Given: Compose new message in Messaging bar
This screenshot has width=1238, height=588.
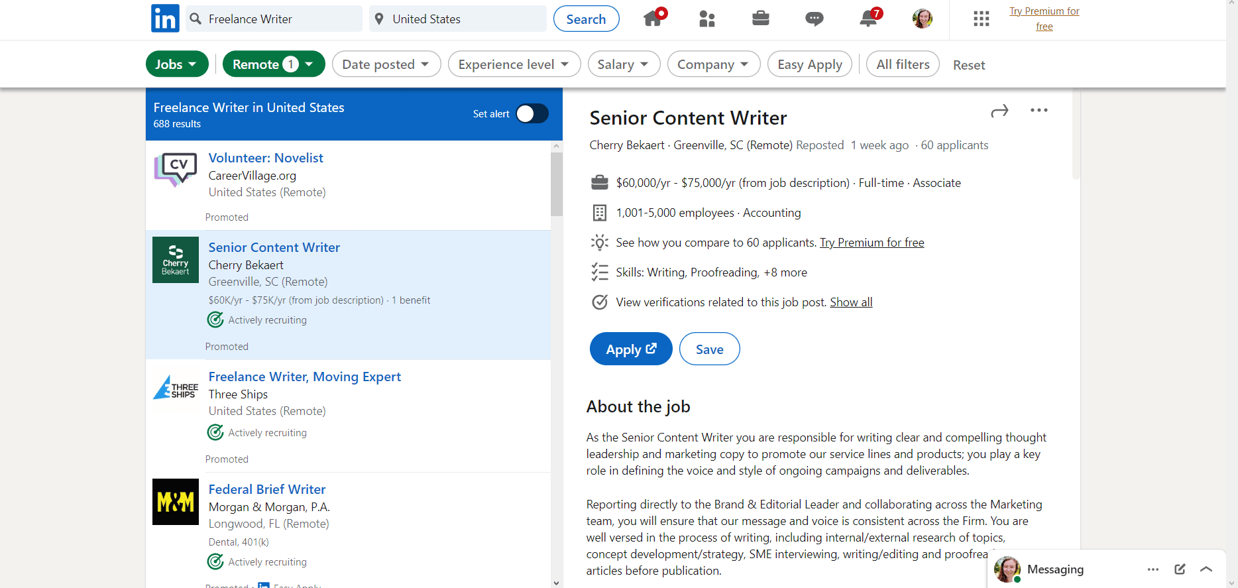Looking at the screenshot, I should click(1180, 569).
